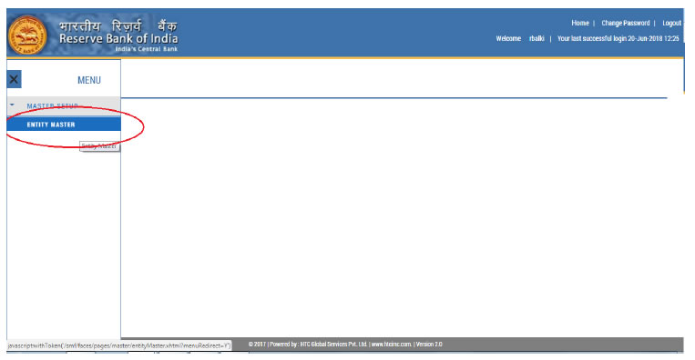Screen dimensions: 695x360
Task: Log out using the Logout link
Action: click(x=671, y=23)
